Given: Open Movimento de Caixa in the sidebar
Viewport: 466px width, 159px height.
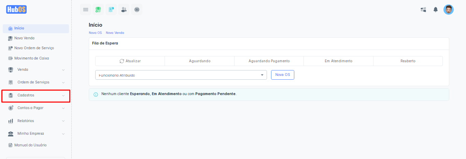Looking at the screenshot, I should [x=31, y=58].
